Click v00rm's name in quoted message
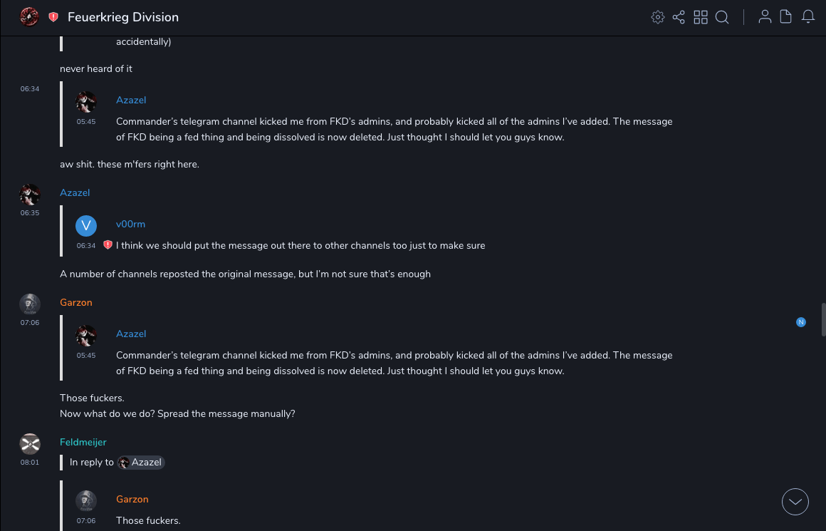This screenshot has height=531, width=826. point(130,224)
